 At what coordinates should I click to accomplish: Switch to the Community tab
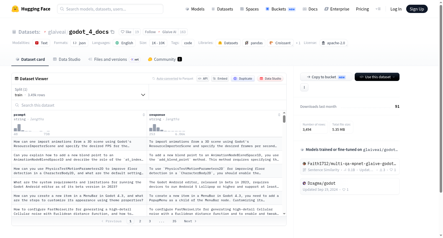click(x=165, y=59)
